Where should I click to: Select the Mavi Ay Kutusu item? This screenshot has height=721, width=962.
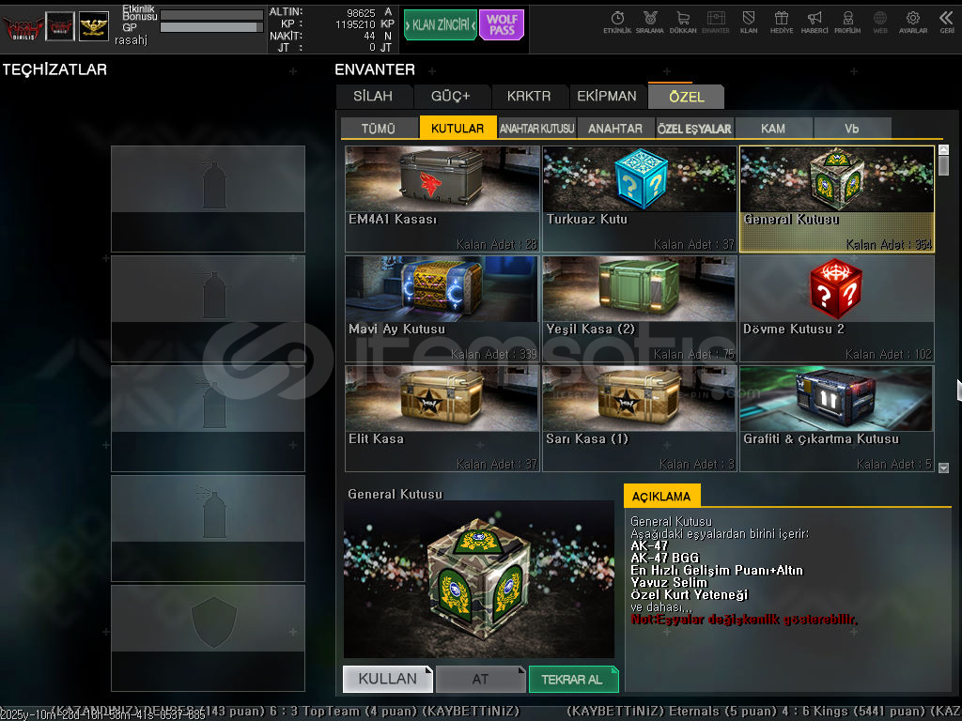(442, 308)
